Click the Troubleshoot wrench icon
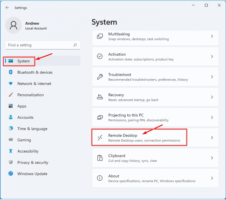The image size is (226, 200). point(100,77)
